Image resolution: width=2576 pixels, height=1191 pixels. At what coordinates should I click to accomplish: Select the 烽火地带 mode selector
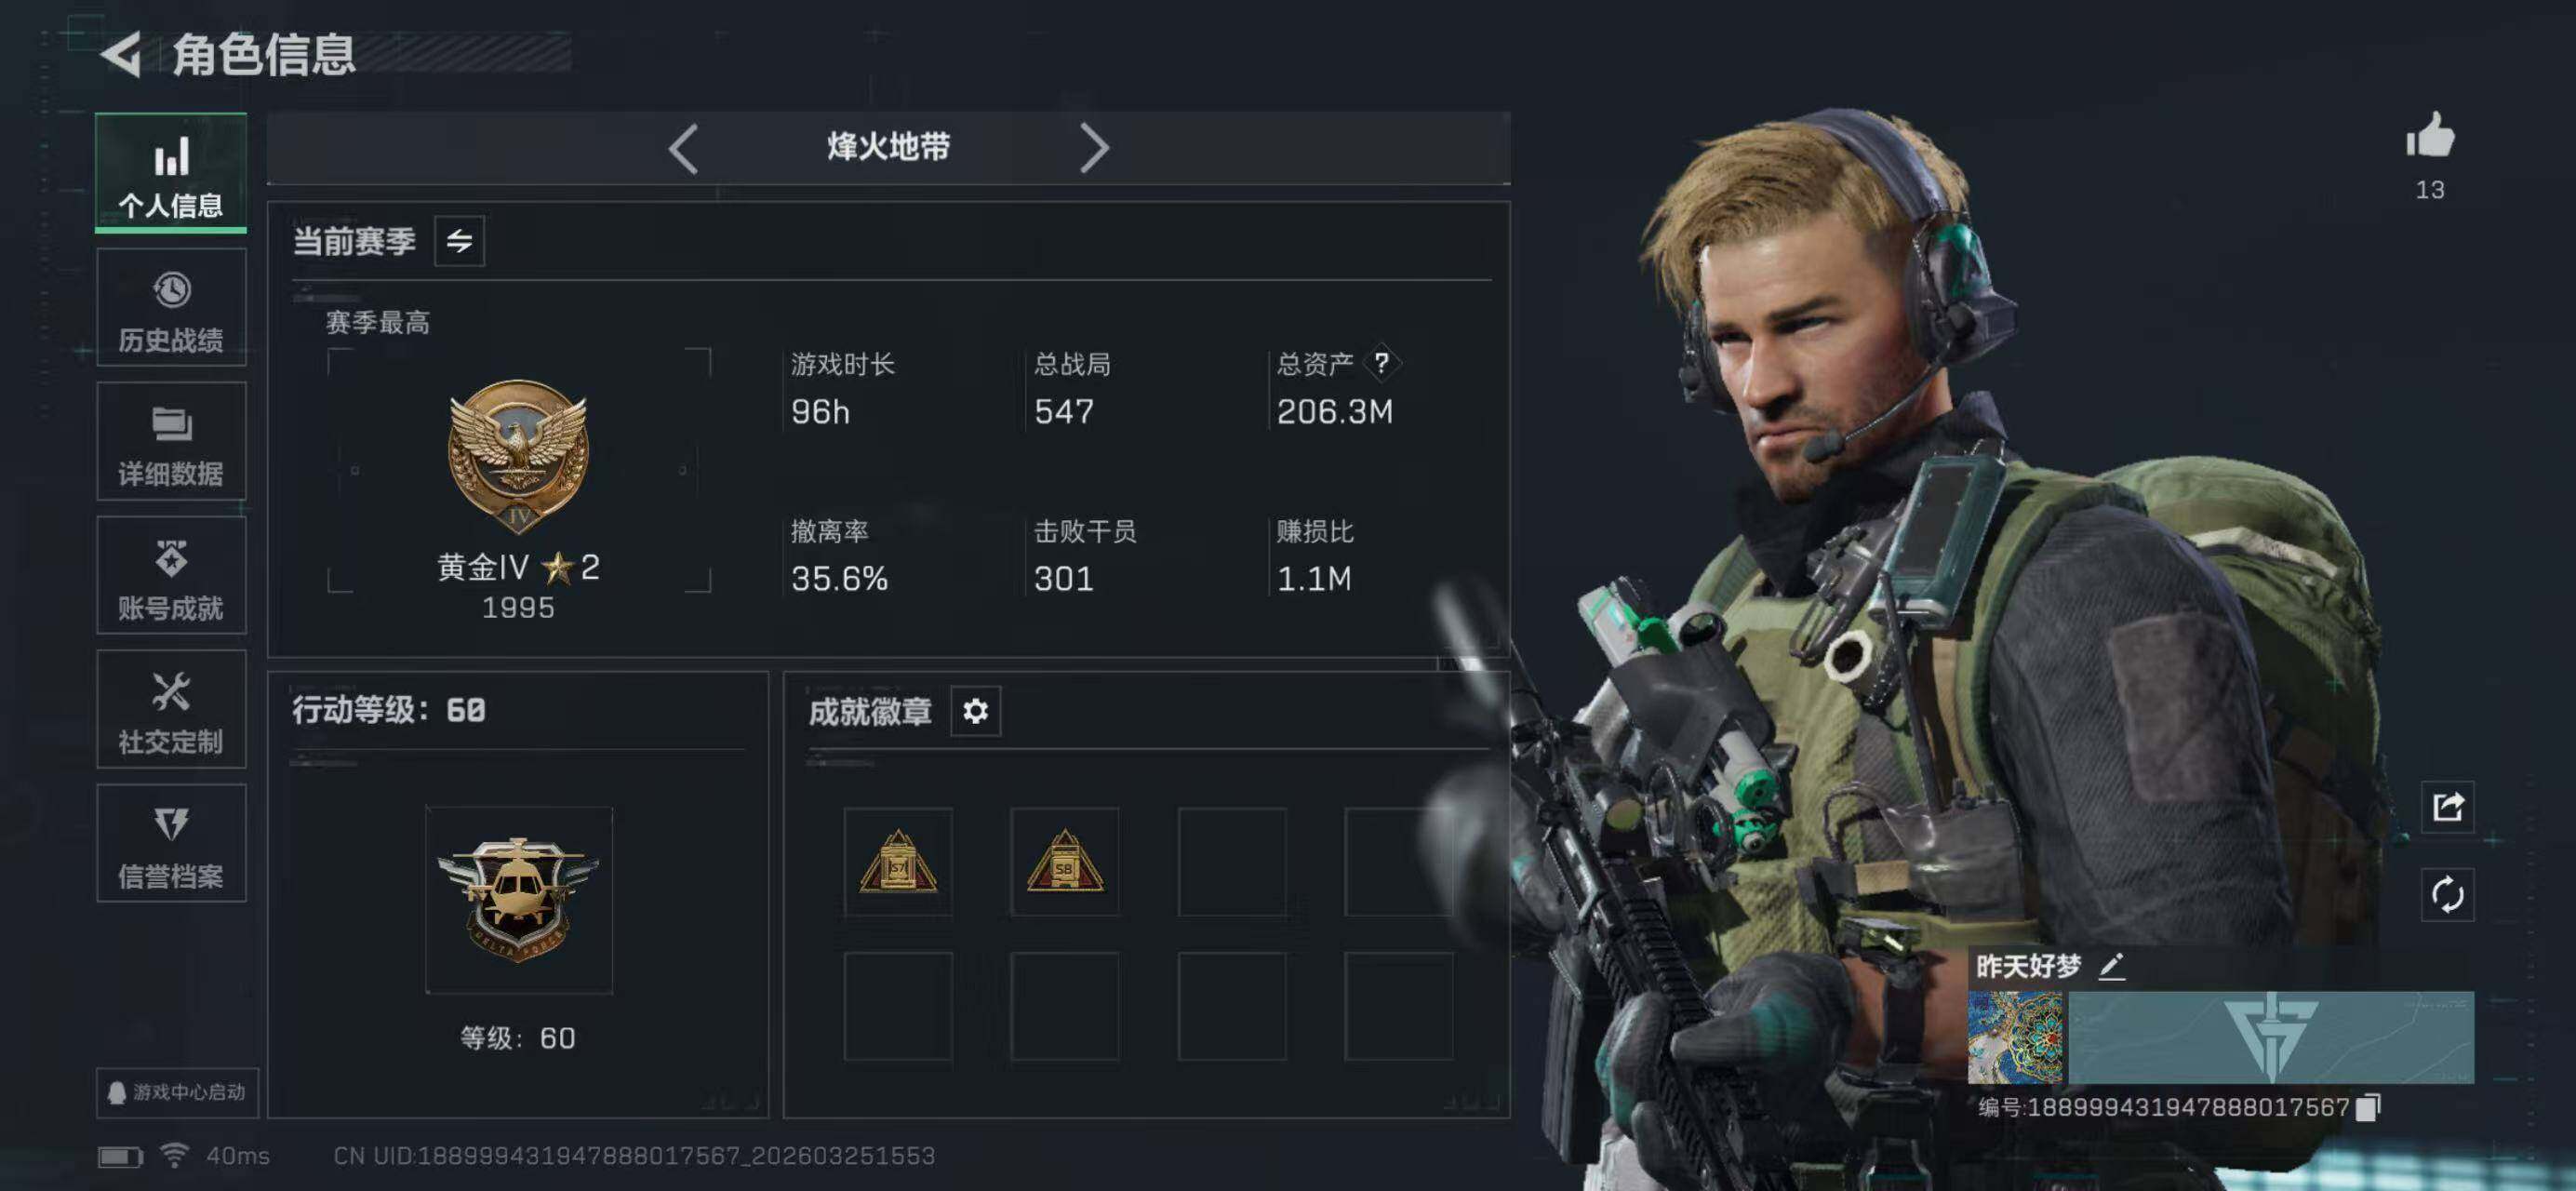(x=888, y=148)
